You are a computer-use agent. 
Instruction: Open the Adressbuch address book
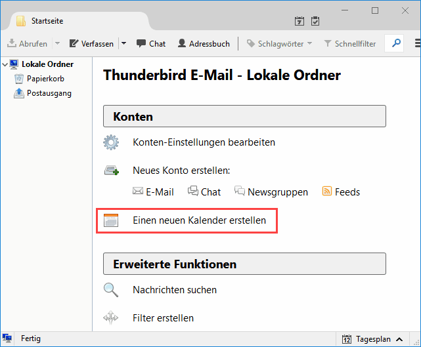(204, 43)
